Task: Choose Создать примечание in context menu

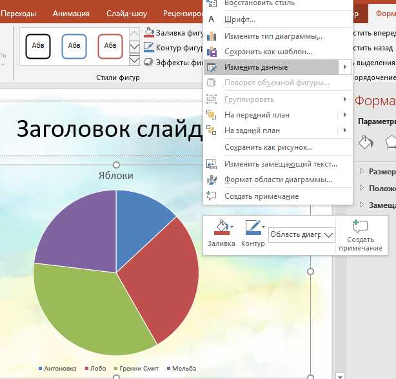Action: [261, 196]
